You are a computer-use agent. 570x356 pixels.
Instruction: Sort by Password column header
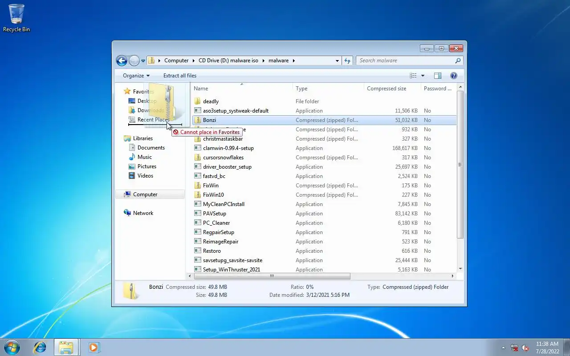(438, 89)
